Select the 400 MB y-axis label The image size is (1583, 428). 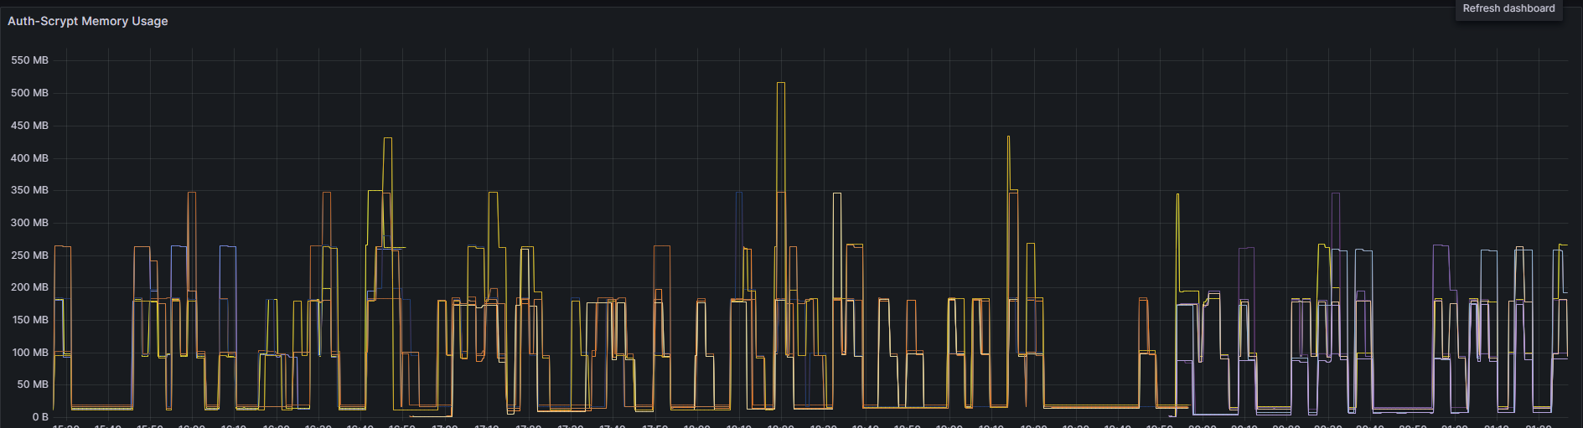pos(29,158)
